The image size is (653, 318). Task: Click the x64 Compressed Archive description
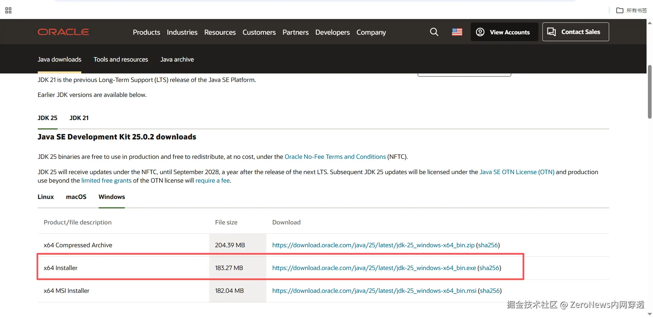click(78, 245)
